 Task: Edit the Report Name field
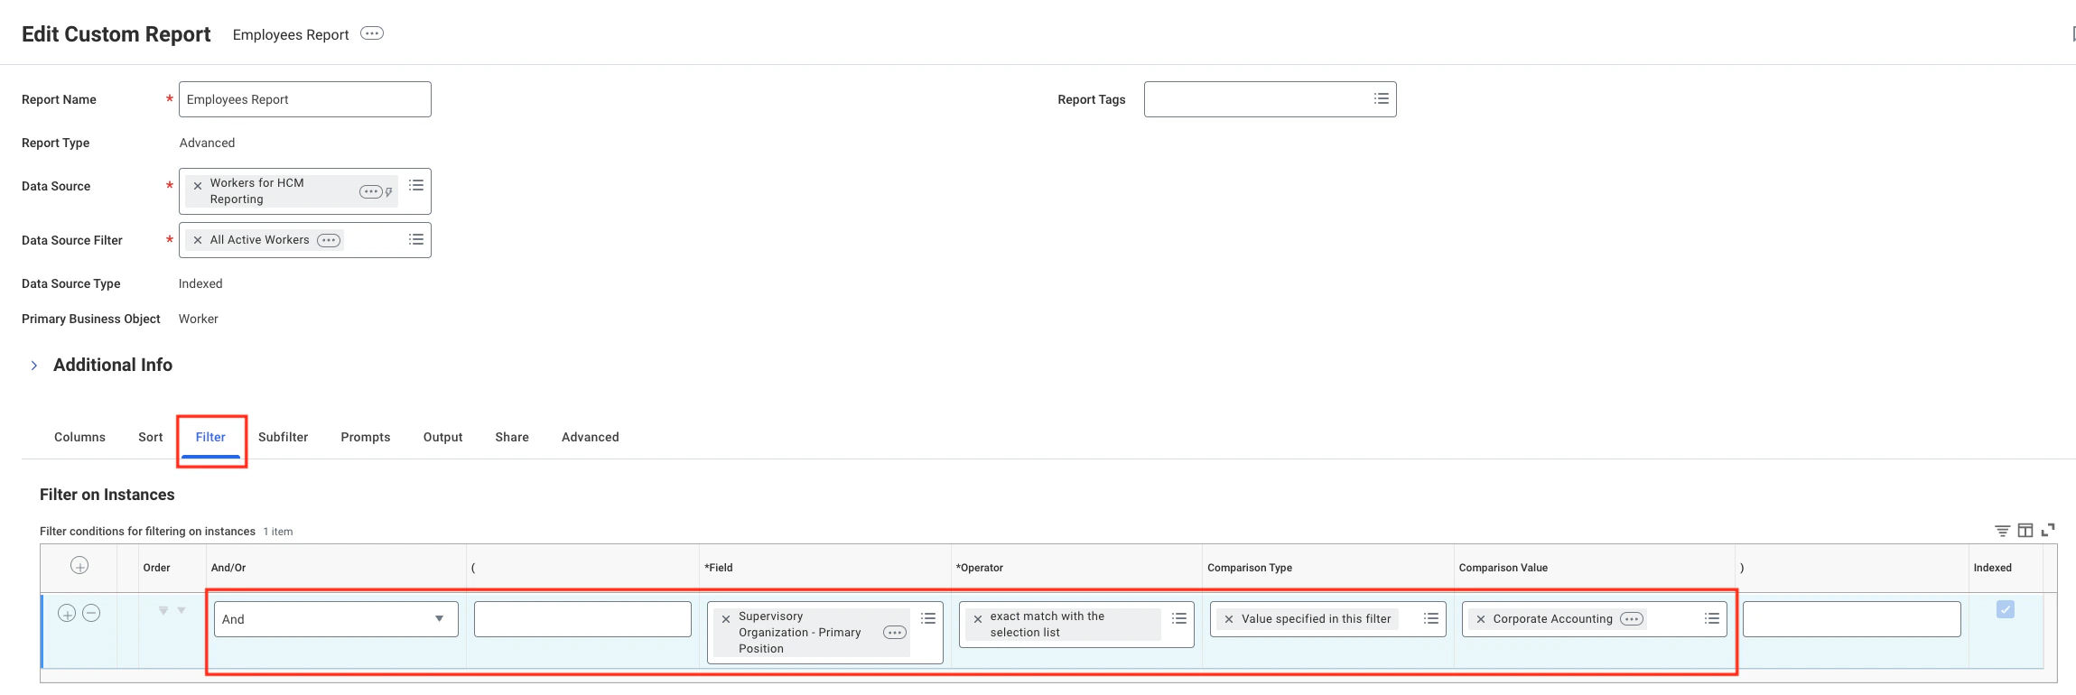[305, 99]
